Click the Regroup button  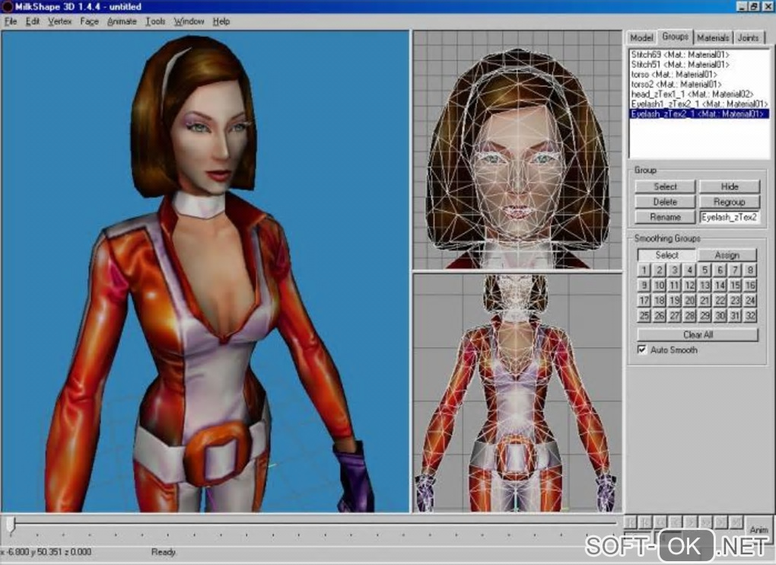730,202
